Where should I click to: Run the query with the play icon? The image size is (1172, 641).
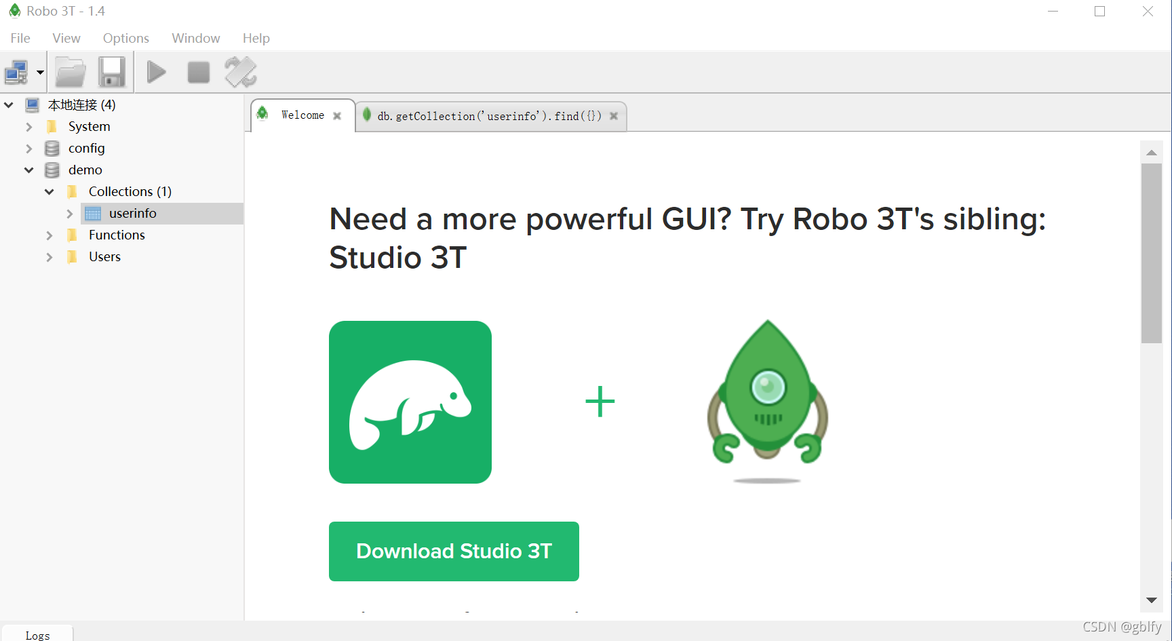pos(156,72)
